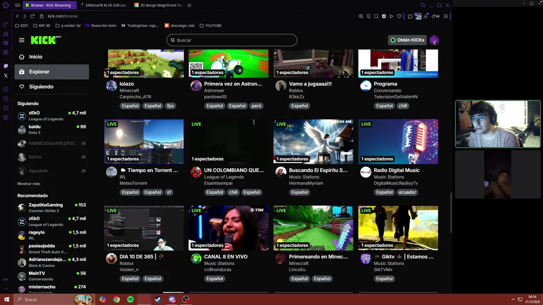Open the user profile avatar menu

pos(434,40)
